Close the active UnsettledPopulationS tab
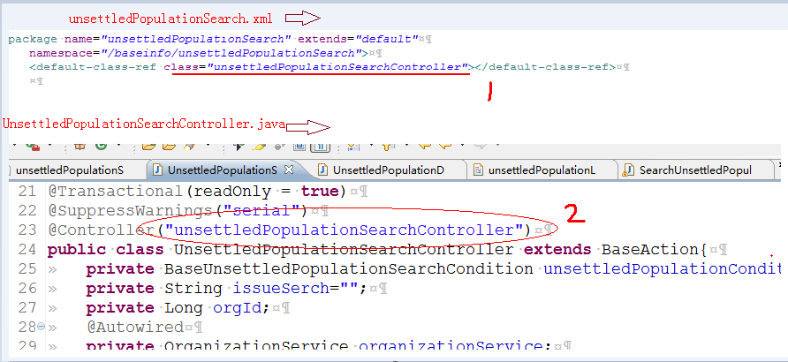Viewport: 788px width, 362px height. tap(289, 170)
